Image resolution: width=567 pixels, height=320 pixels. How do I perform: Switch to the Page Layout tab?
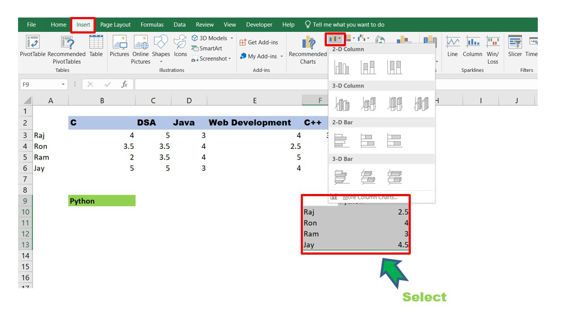115,24
